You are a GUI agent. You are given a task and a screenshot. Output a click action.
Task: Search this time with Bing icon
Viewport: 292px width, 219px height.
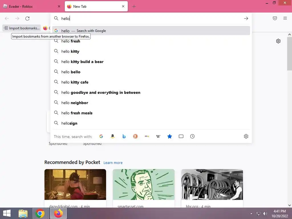[x=124, y=136]
